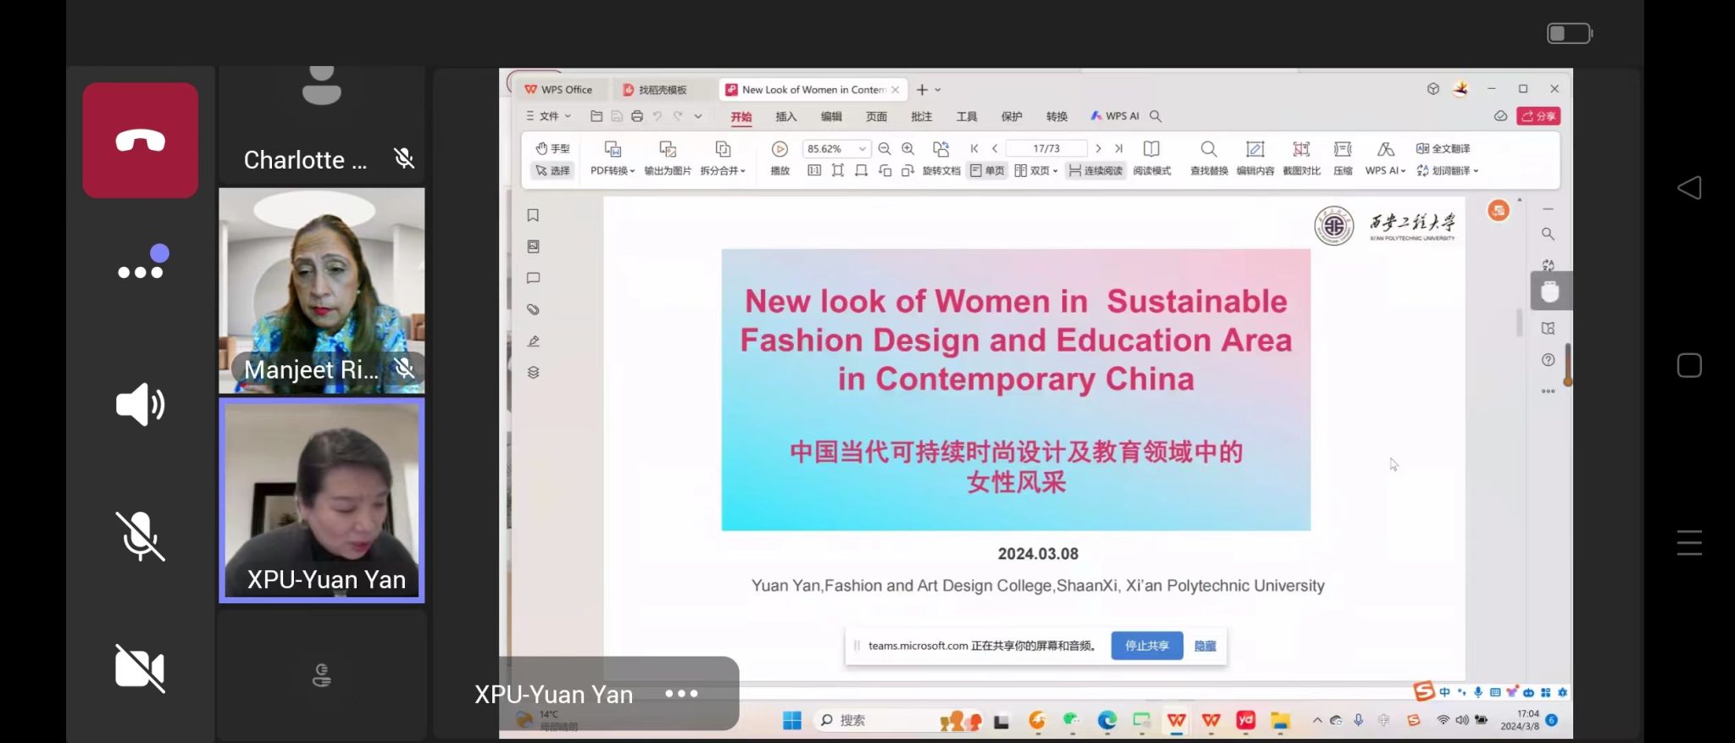Open the three-dot more options menu

(140, 271)
